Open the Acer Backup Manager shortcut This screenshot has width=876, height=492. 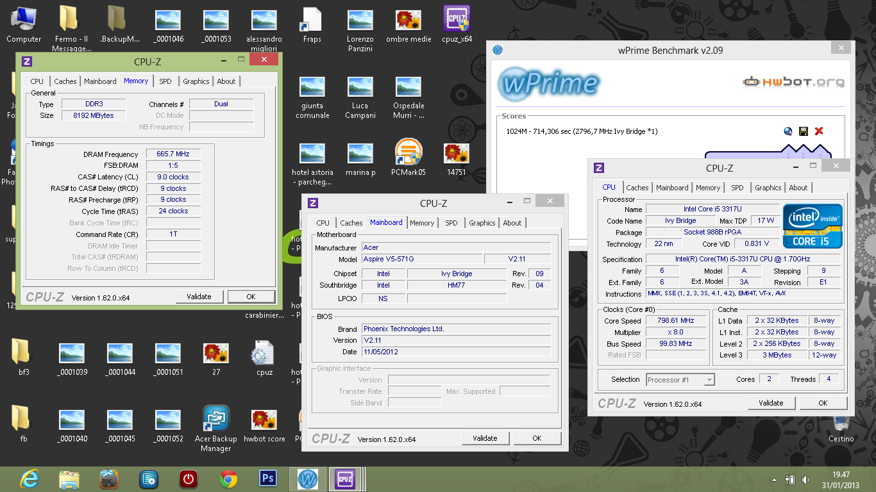click(216, 429)
